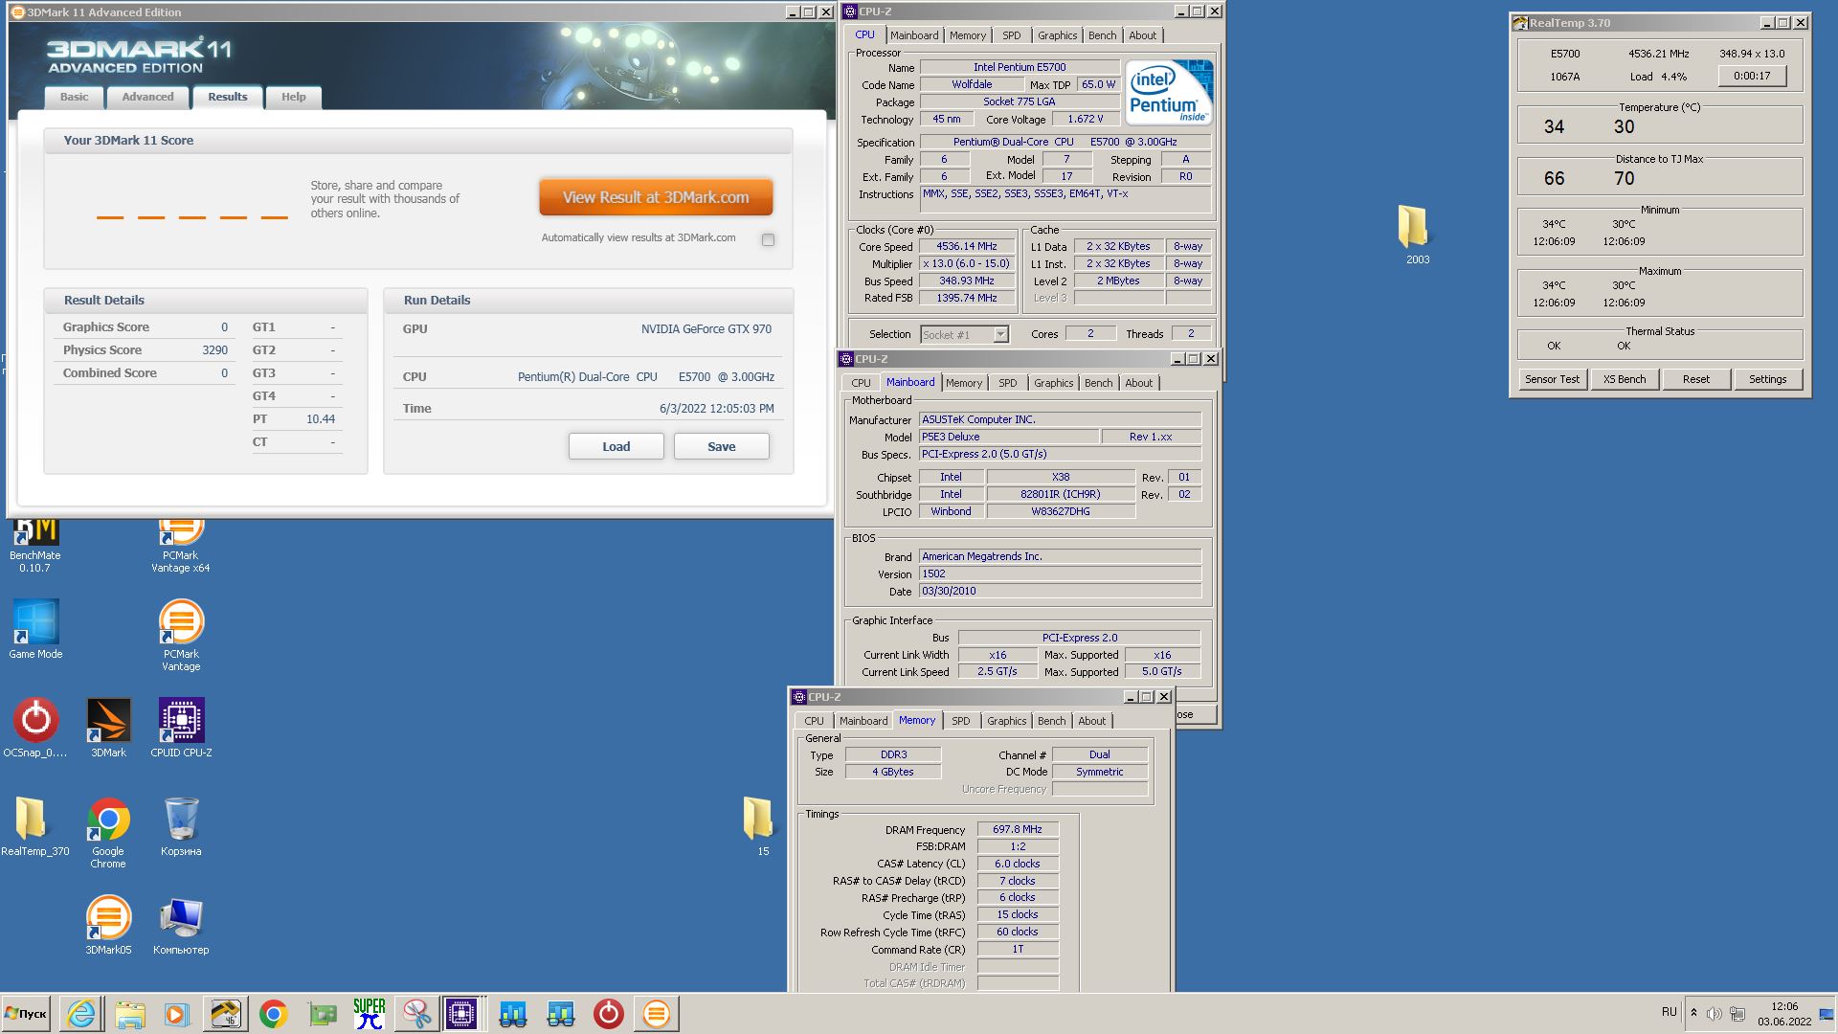Image resolution: width=1838 pixels, height=1034 pixels.
Task: Open Корзина recycle bin icon
Action: (x=181, y=826)
